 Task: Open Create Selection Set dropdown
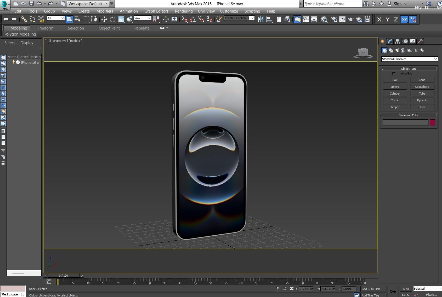tap(239, 18)
